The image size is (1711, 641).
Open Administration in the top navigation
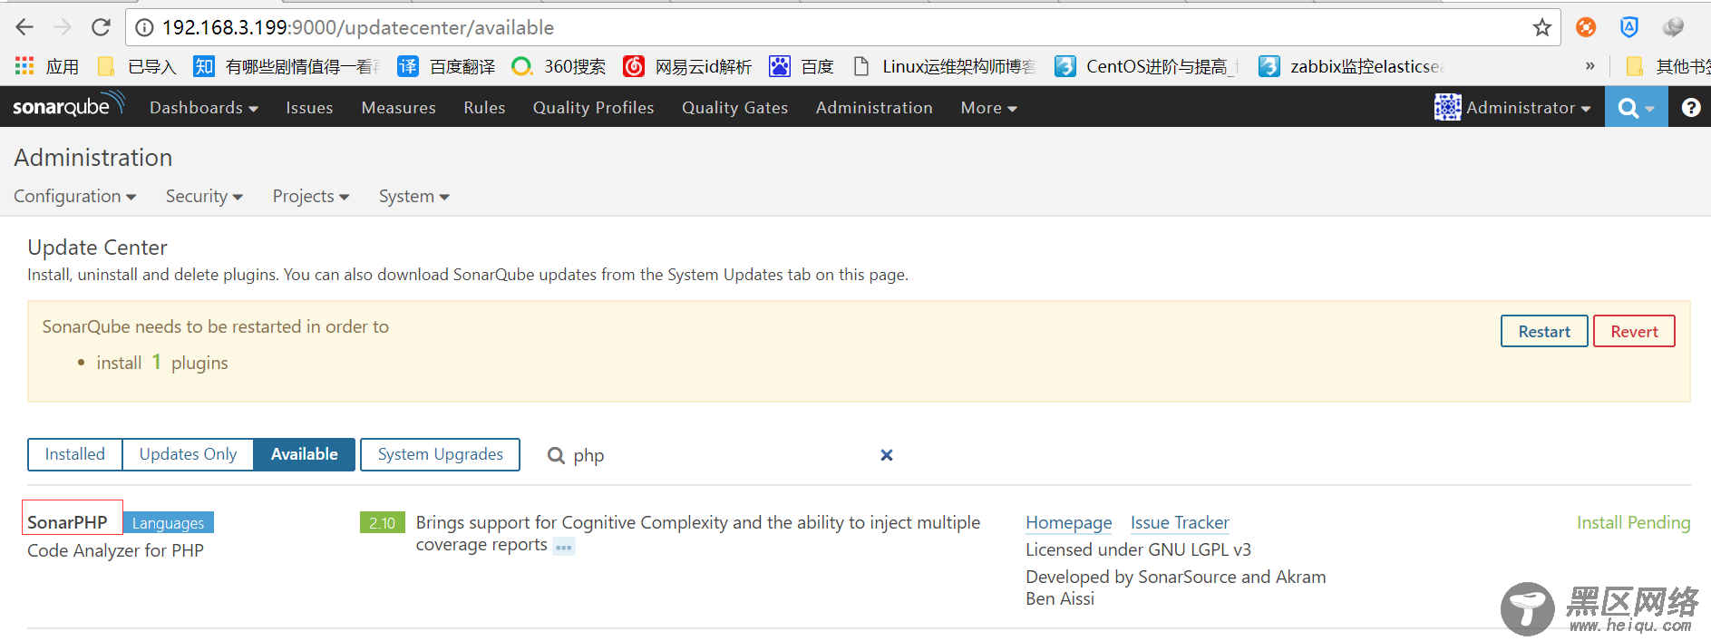[874, 107]
